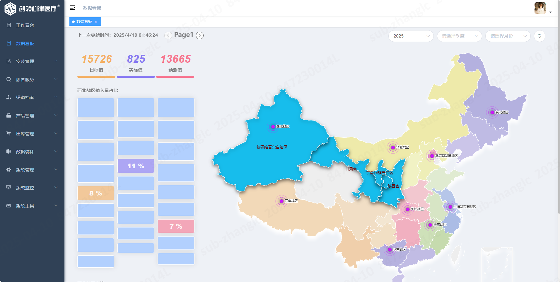Image resolution: width=560 pixels, height=282 pixels.
Task: Click the 上一次更新时间 timestamp text
Action: [117, 35]
